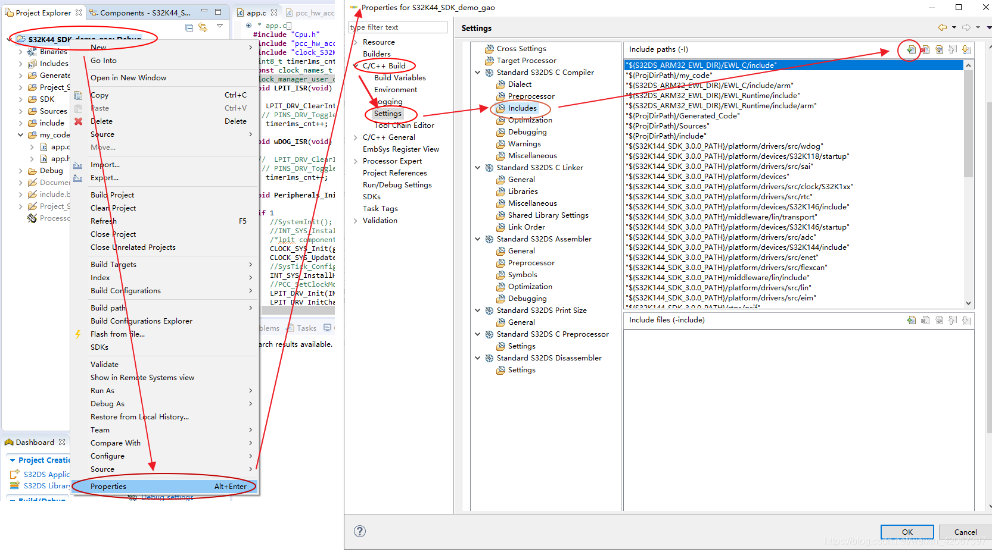Move selected include path down
This screenshot has height=552, width=992.
(x=966, y=49)
